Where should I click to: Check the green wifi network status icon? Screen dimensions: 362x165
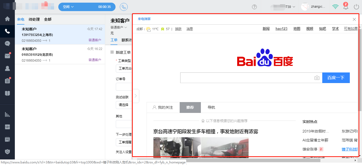335,7
